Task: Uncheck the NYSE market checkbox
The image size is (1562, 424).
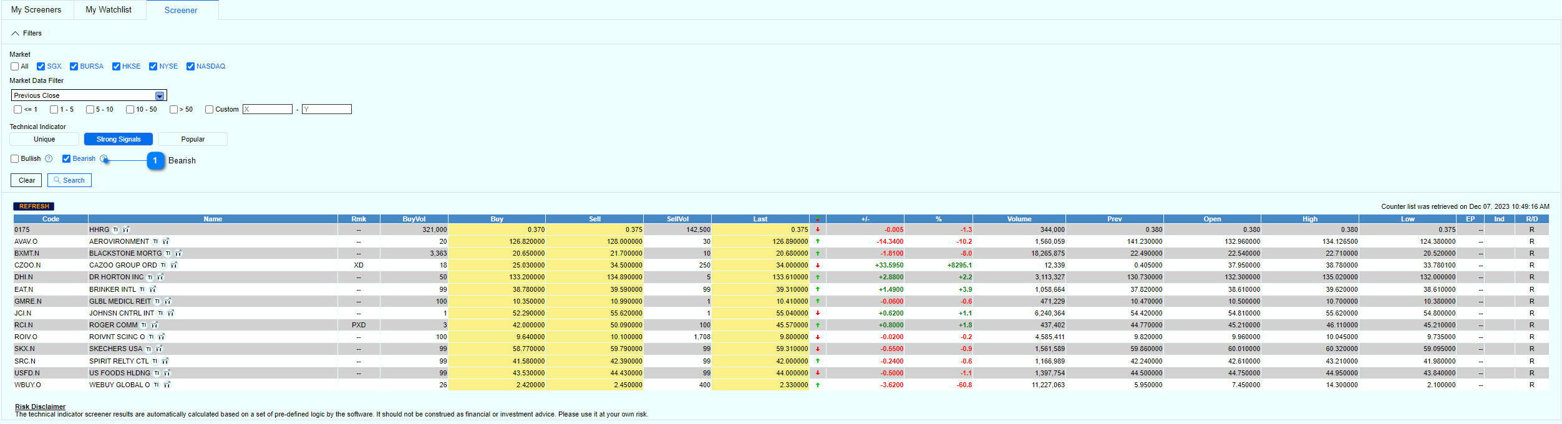Action: (153, 66)
